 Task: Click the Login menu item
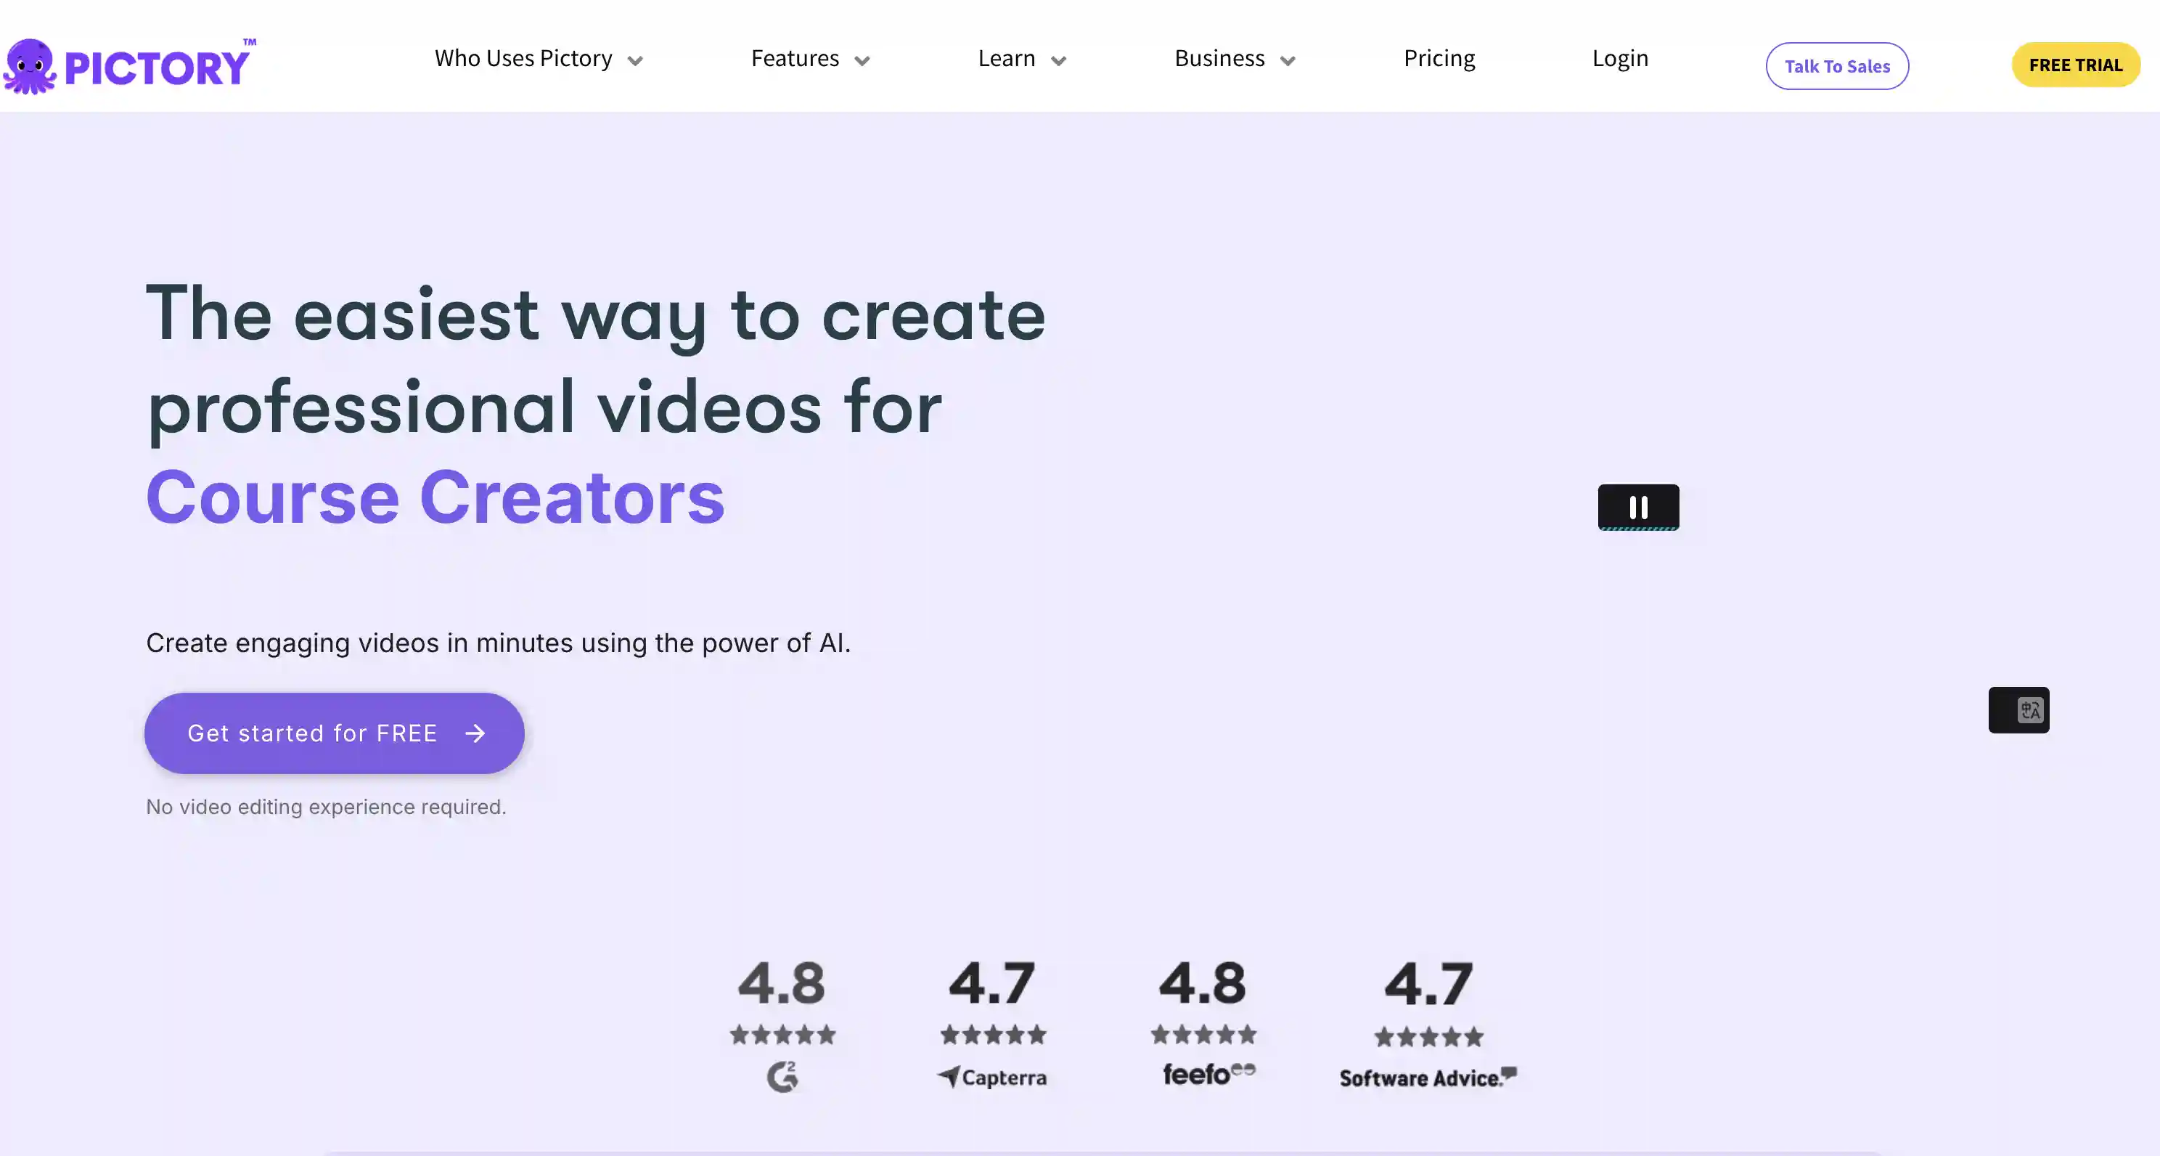coord(1620,57)
